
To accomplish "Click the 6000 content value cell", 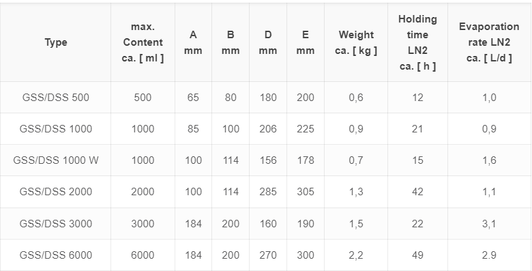I will coord(143,255).
